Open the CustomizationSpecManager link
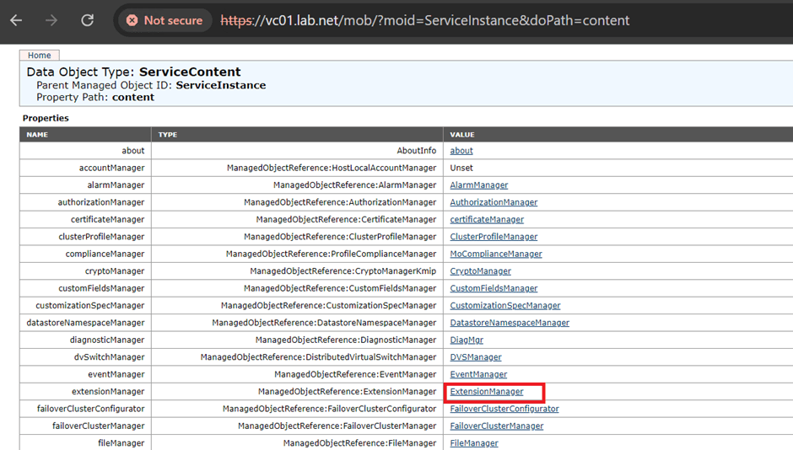793x450 pixels. click(504, 306)
